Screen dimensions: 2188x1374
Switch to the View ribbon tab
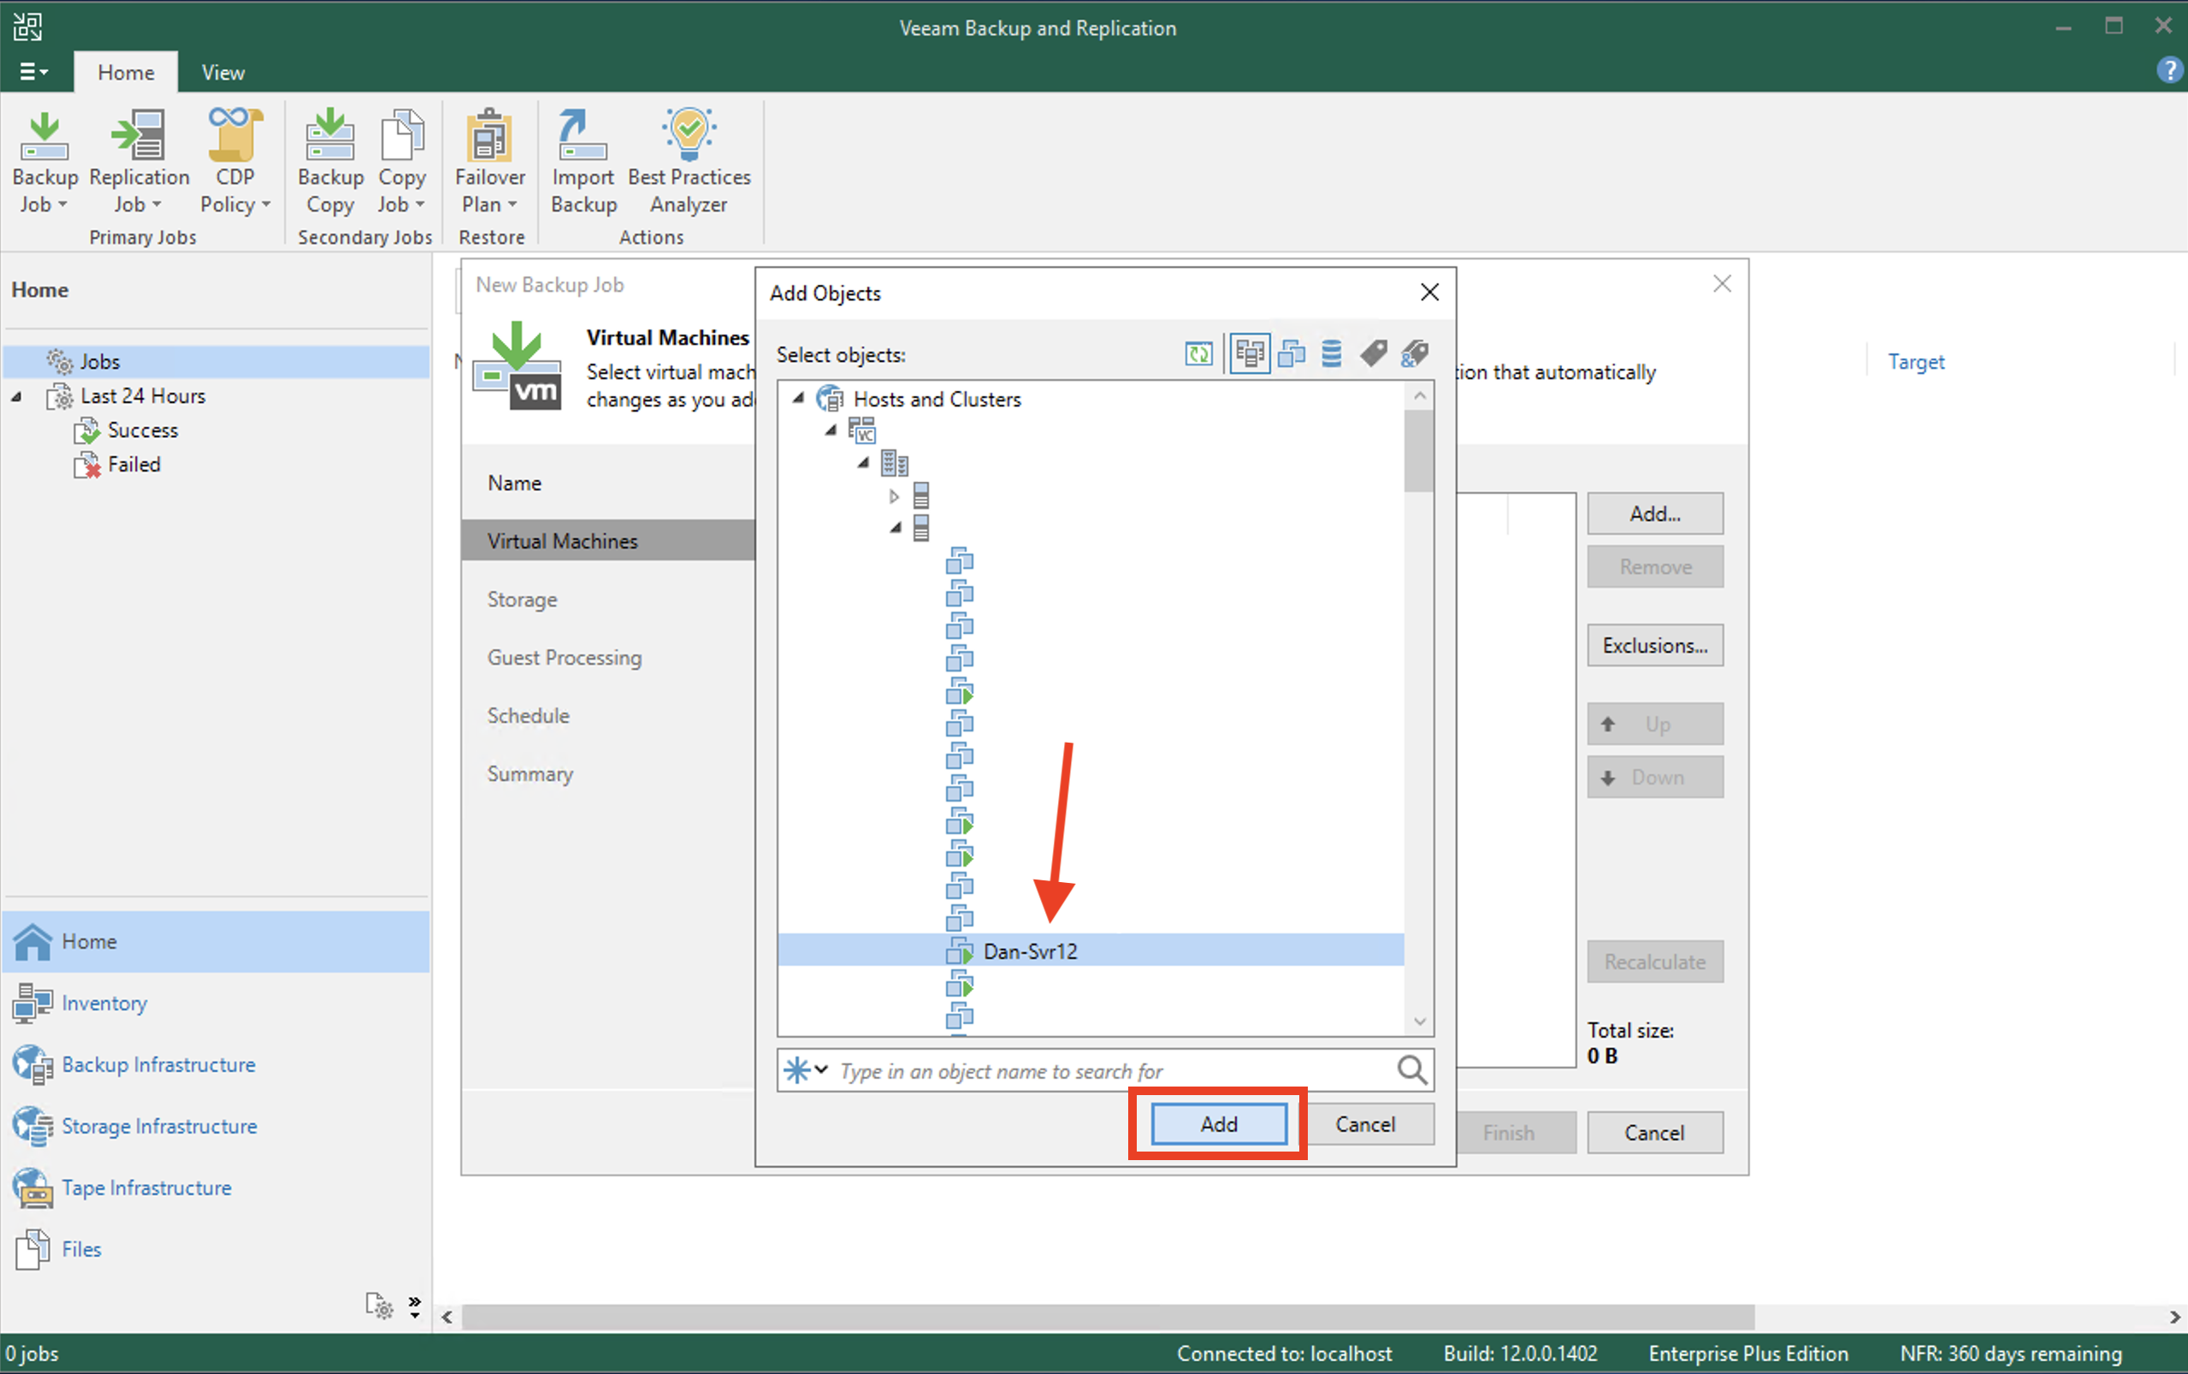(x=223, y=72)
